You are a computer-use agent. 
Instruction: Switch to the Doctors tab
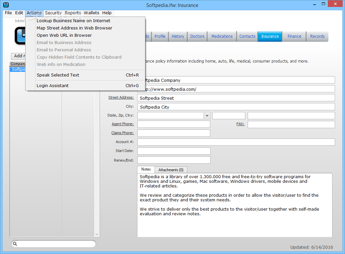[197, 36]
